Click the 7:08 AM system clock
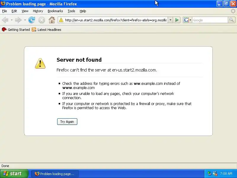 226,174
